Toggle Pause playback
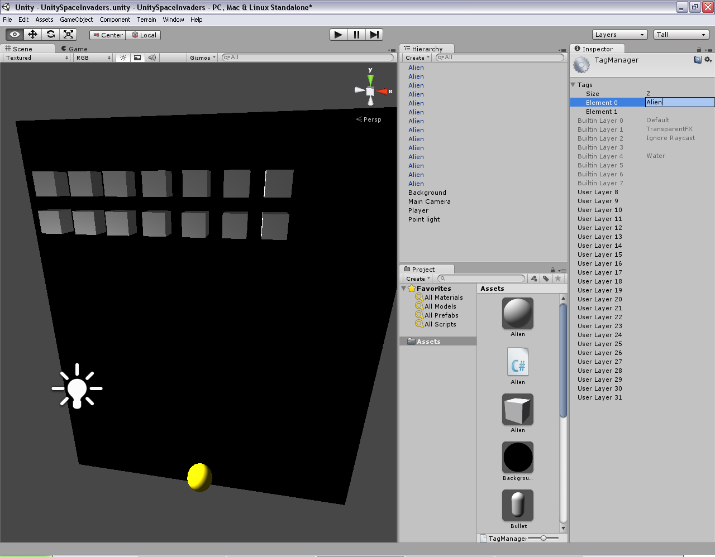This screenshot has width=715, height=557. tap(356, 34)
